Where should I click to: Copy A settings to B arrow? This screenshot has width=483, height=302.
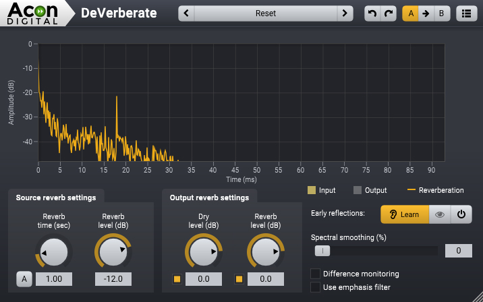pyautogui.click(x=426, y=13)
